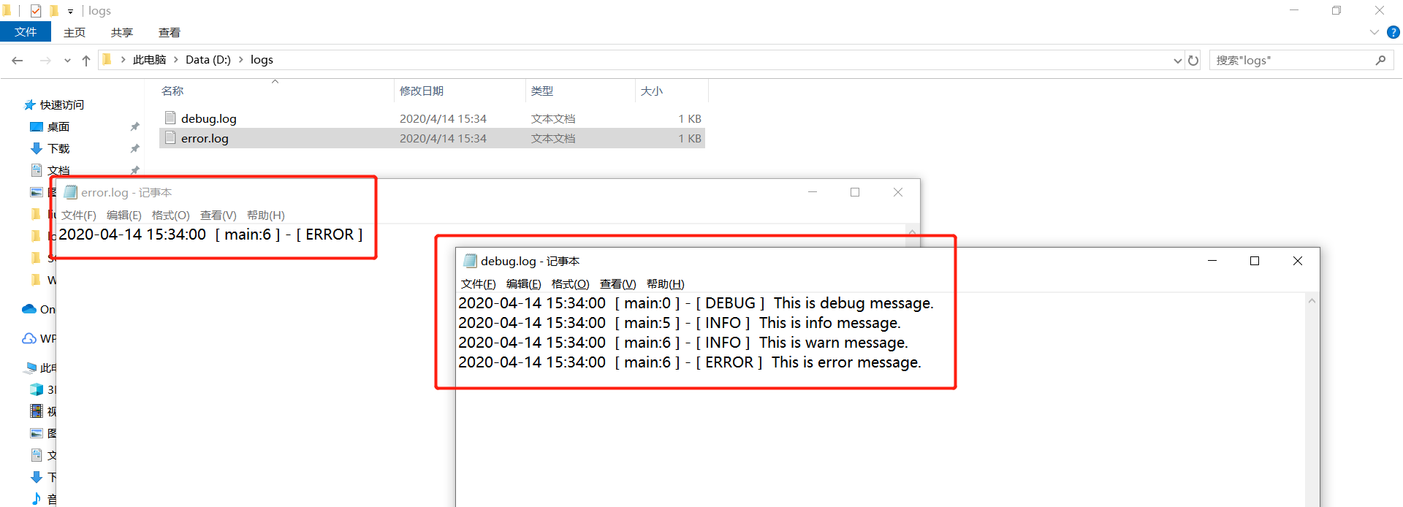The image size is (1403, 507).
Task: Open 查看(V) menu in error.log Notepad
Action: point(218,216)
